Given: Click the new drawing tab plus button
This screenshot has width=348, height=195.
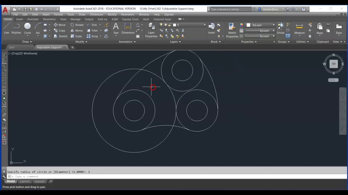Looking at the screenshot, I should [x=73, y=47].
